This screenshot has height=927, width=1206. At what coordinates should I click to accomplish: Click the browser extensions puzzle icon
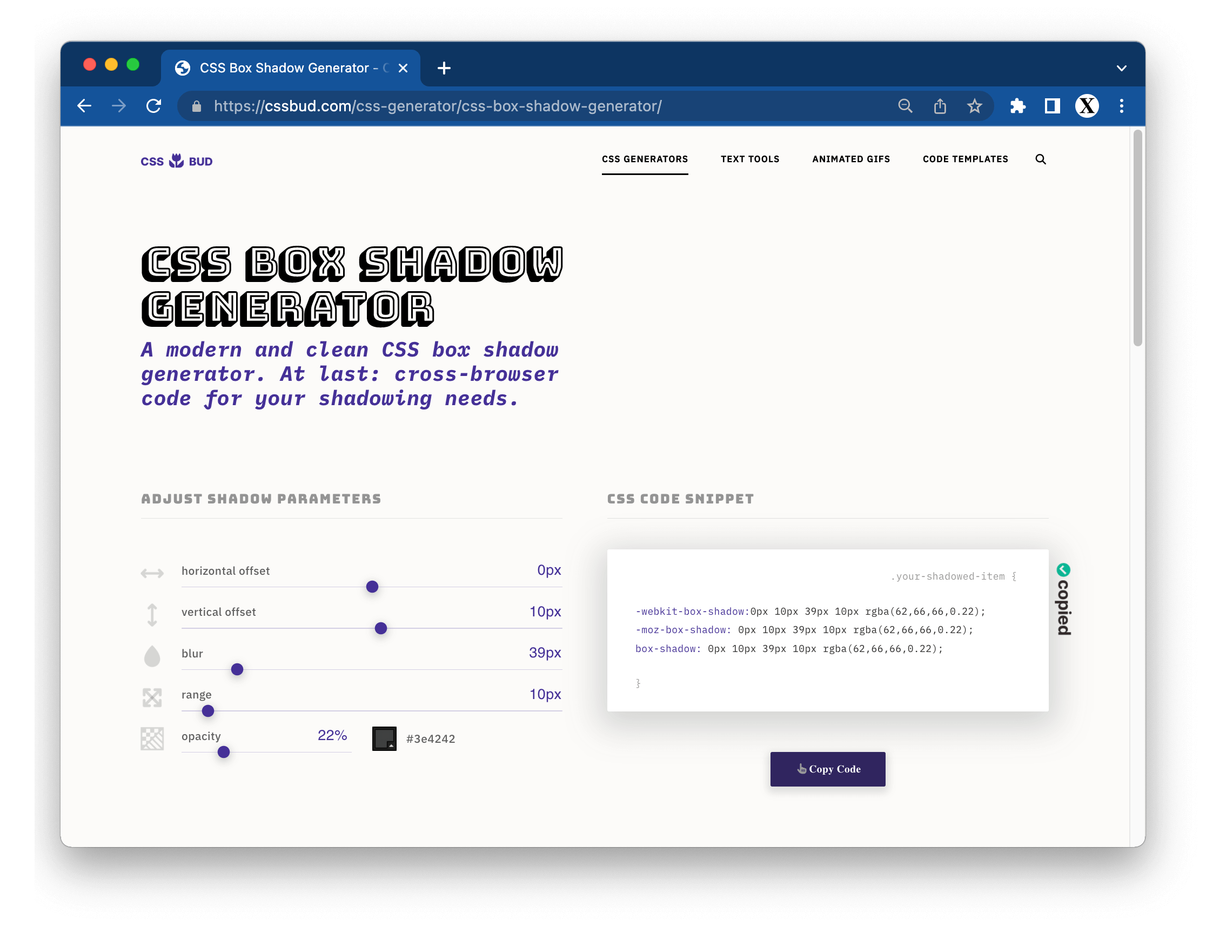pos(1017,106)
